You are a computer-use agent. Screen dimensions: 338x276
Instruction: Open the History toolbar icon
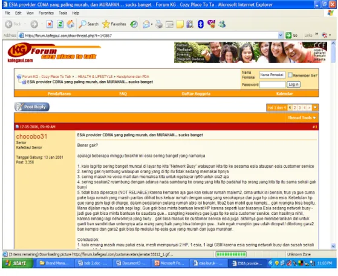point(134,24)
